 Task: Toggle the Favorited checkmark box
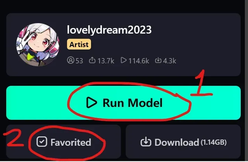point(42,142)
